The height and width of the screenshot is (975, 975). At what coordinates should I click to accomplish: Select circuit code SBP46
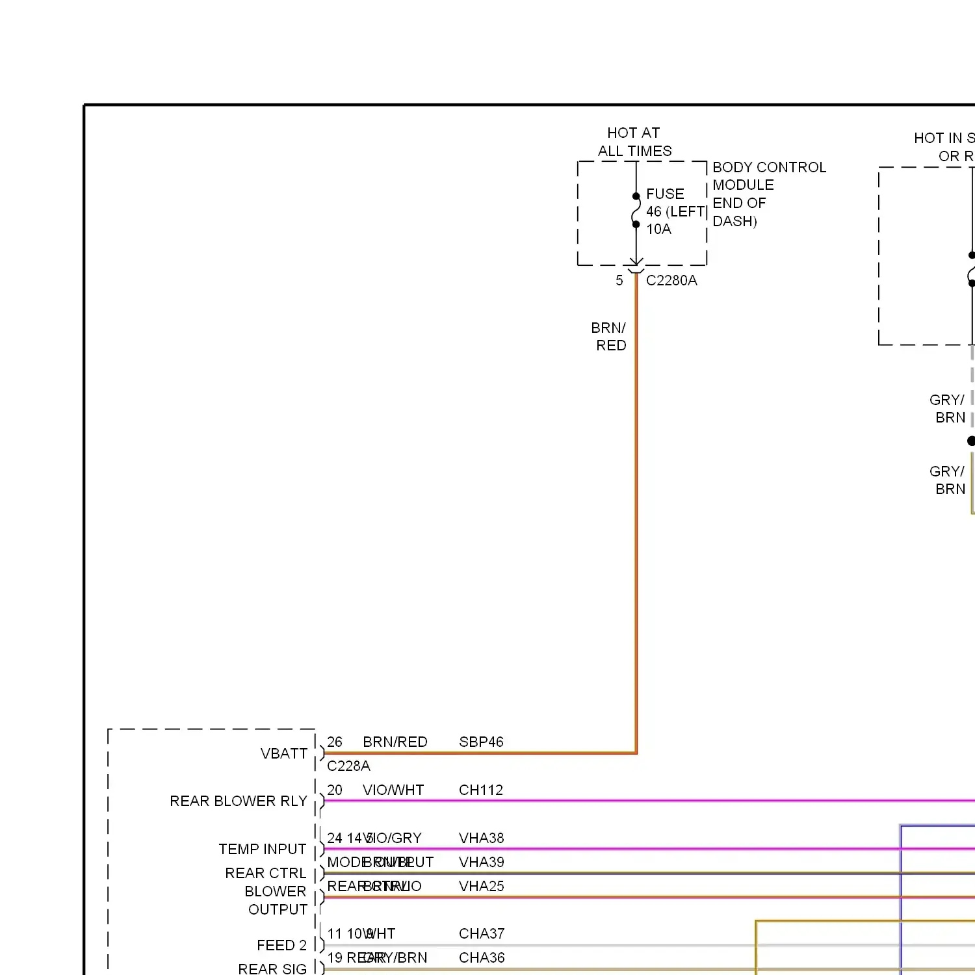point(481,742)
